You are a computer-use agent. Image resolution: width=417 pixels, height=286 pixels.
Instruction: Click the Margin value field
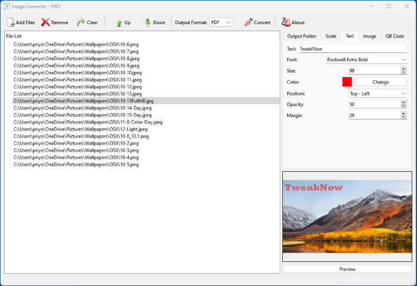375,115
